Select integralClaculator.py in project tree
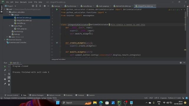This screenshot has height=106, width=189. [x=24, y=20]
